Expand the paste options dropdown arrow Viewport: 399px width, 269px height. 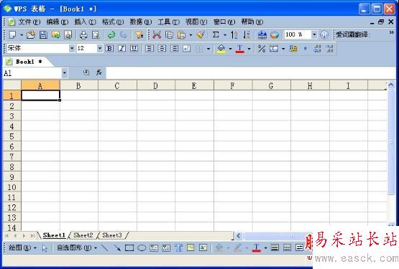tap(191, 35)
